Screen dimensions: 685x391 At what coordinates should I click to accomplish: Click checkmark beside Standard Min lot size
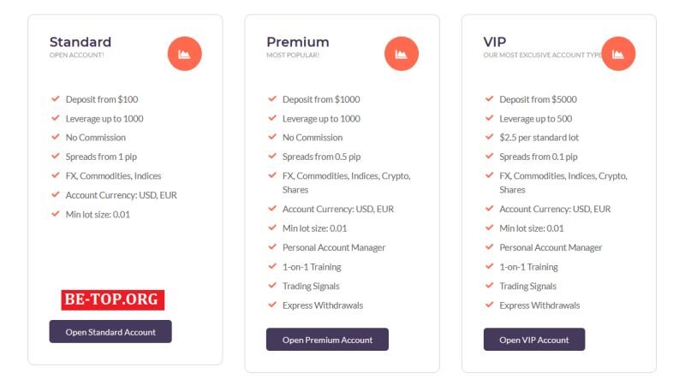(x=56, y=214)
